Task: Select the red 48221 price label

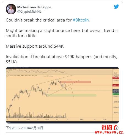Action: pyautogui.click(x=116, y=85)
